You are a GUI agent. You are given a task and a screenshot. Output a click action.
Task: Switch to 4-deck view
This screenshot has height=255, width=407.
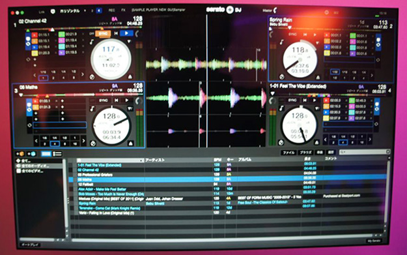coord(98,10)
